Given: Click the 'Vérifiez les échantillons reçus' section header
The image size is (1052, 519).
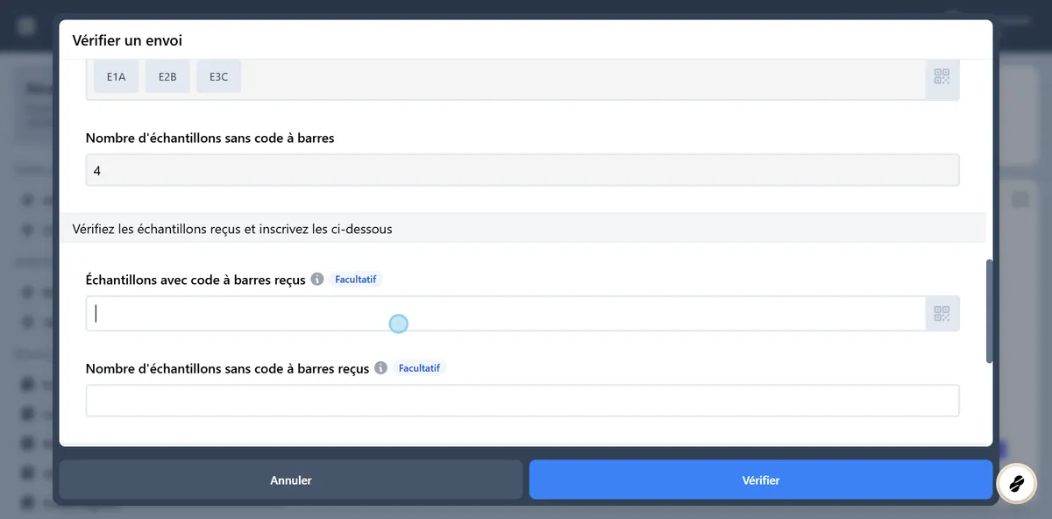Looking at the screenshot, I should (x=232, y=229).
